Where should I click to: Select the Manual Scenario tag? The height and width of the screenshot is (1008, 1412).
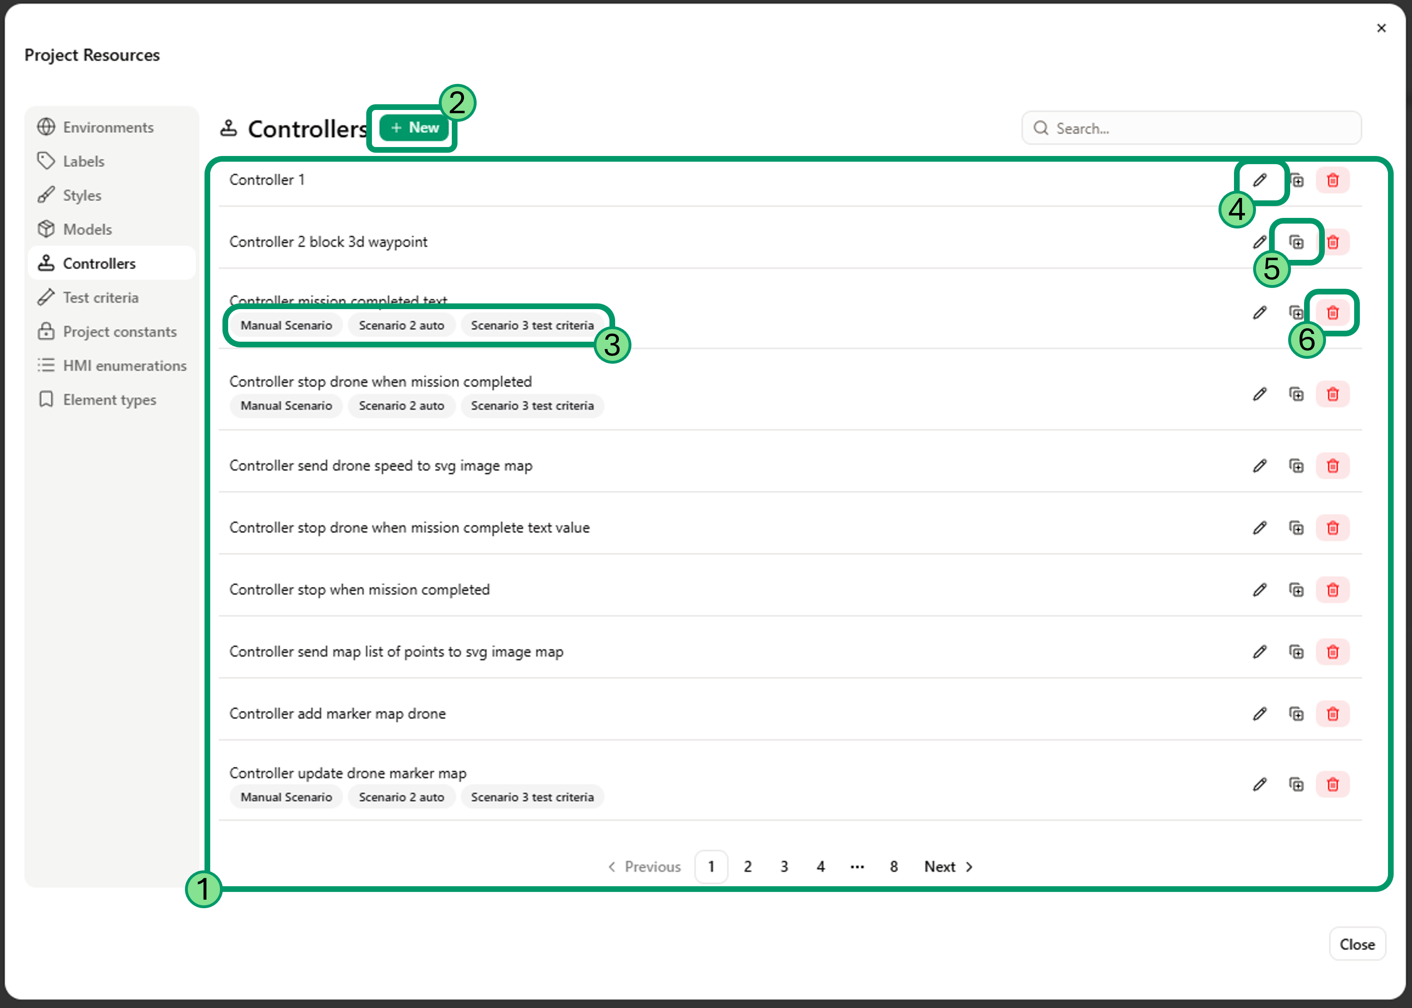[286, 325]
